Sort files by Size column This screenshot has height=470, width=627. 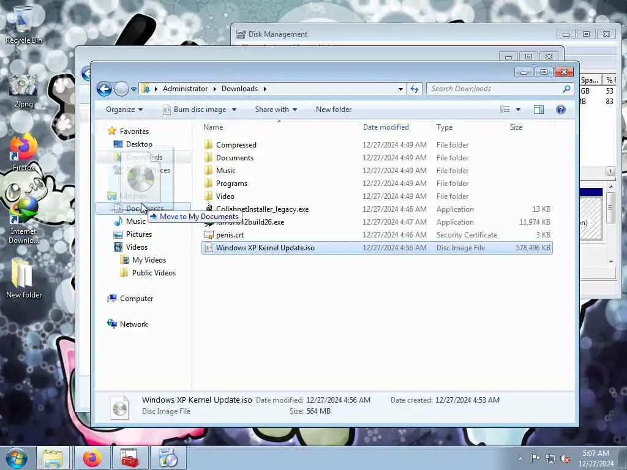pyautogui.click(x=516, y=127)
